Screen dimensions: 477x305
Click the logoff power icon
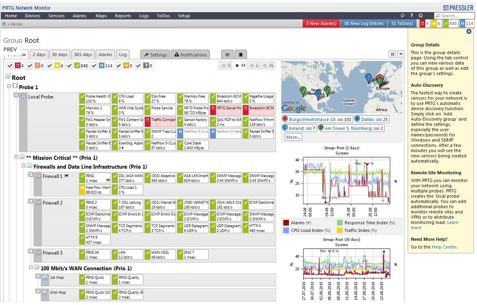click(420, 16)
